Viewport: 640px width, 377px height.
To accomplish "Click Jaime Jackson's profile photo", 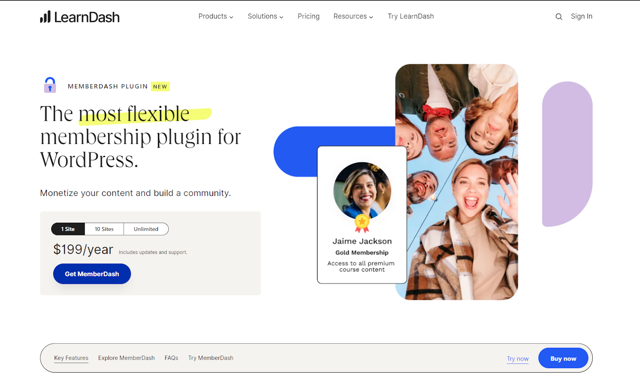I will [362, 191].
